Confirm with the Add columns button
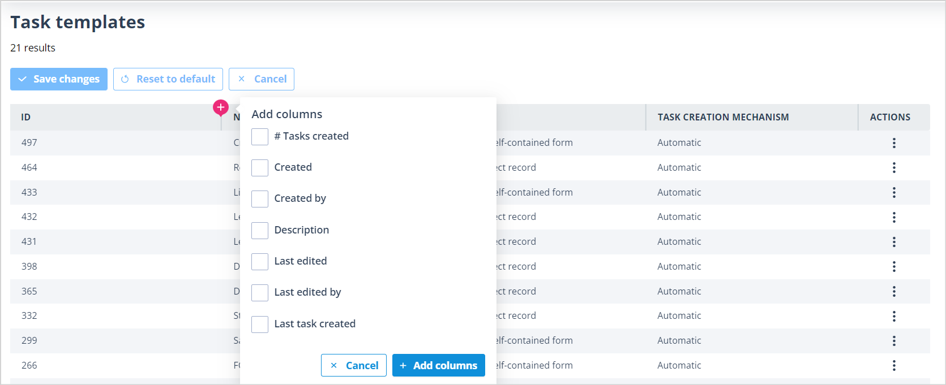Viewport: 946px width, 385px height. click(x=439, y=365)
